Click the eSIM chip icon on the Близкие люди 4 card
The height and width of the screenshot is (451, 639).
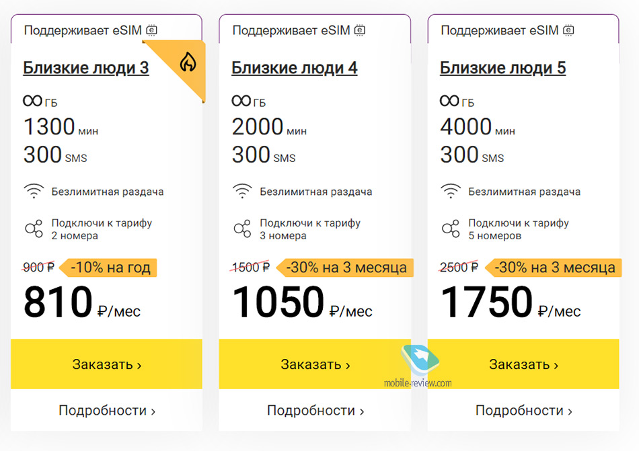click(360, 30)
